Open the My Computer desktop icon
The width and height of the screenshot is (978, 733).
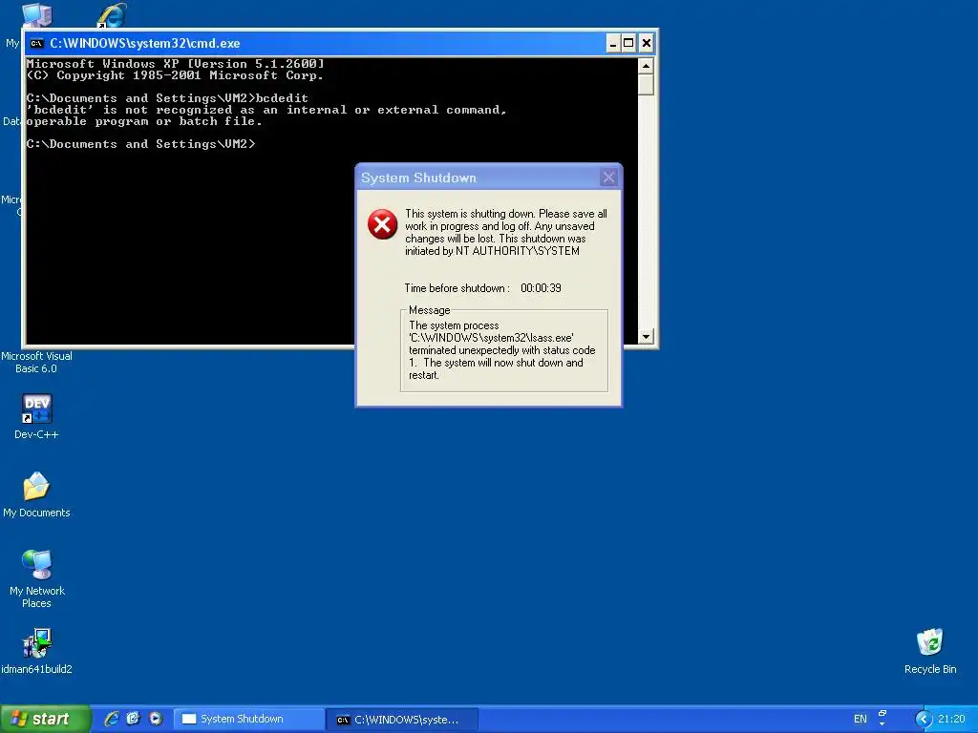pyautogui.click(x=37, y=15)
